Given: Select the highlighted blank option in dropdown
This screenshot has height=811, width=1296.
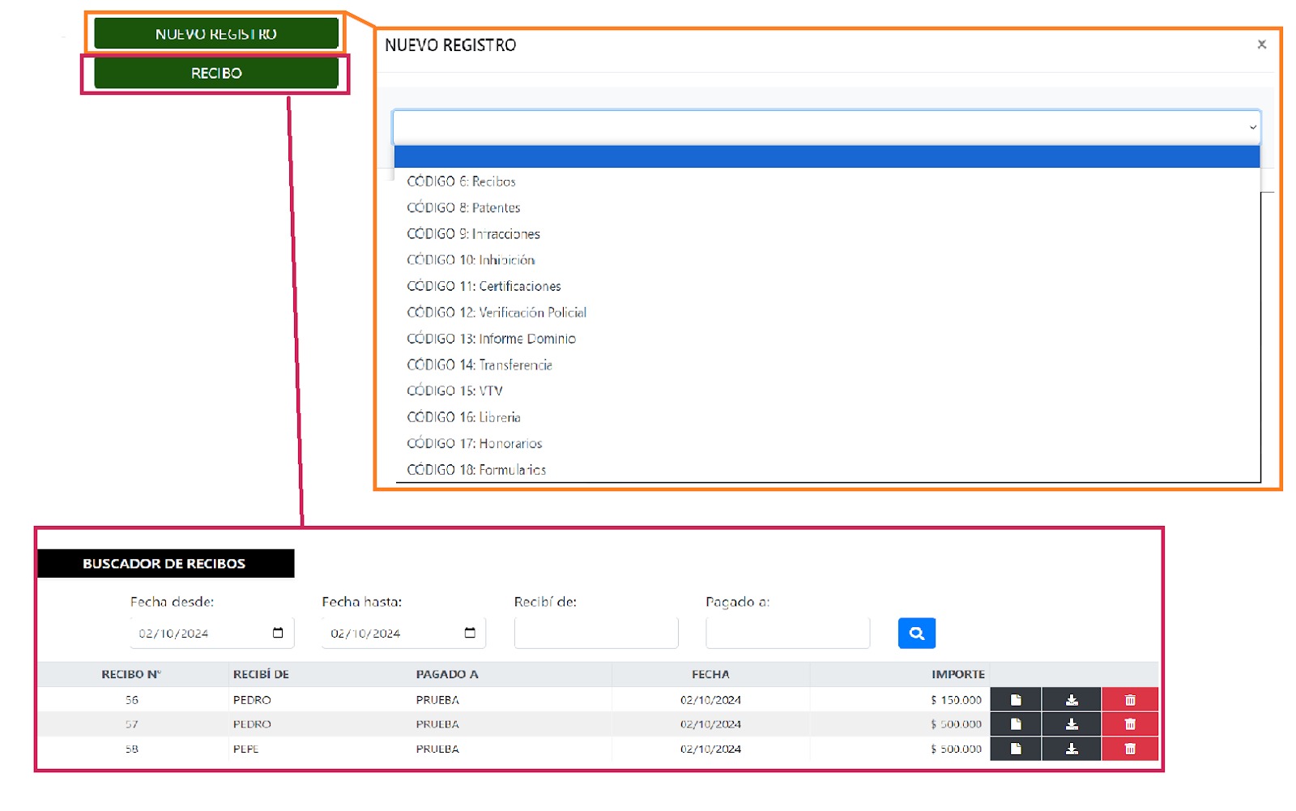Looking at the screenshot, I should click(x=826, y=156).
